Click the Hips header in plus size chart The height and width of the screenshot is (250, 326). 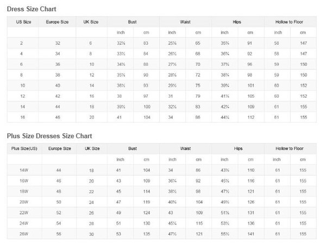point(239,149)
